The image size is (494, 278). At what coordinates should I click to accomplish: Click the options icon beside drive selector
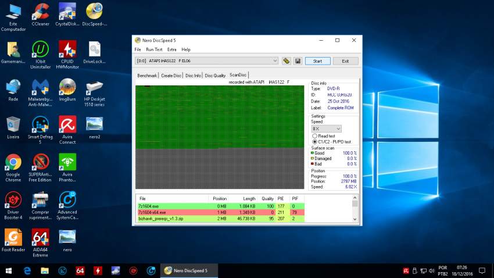pyautogui.click(x=286, y=61)
